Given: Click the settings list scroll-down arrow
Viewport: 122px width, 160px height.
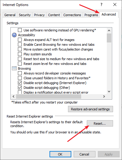Looking at the screenshot, I should (109, 92).
